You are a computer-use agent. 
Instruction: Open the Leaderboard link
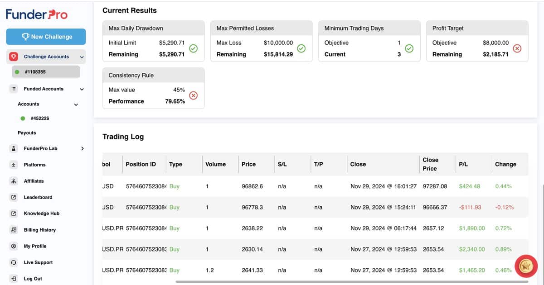(38, 197)
